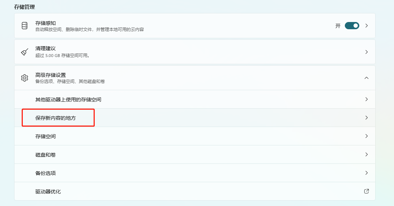Screen dimensions: 394x206
Task: Click the chevron on 保存新内容的地方 row
Action: [x=367, y=118]
